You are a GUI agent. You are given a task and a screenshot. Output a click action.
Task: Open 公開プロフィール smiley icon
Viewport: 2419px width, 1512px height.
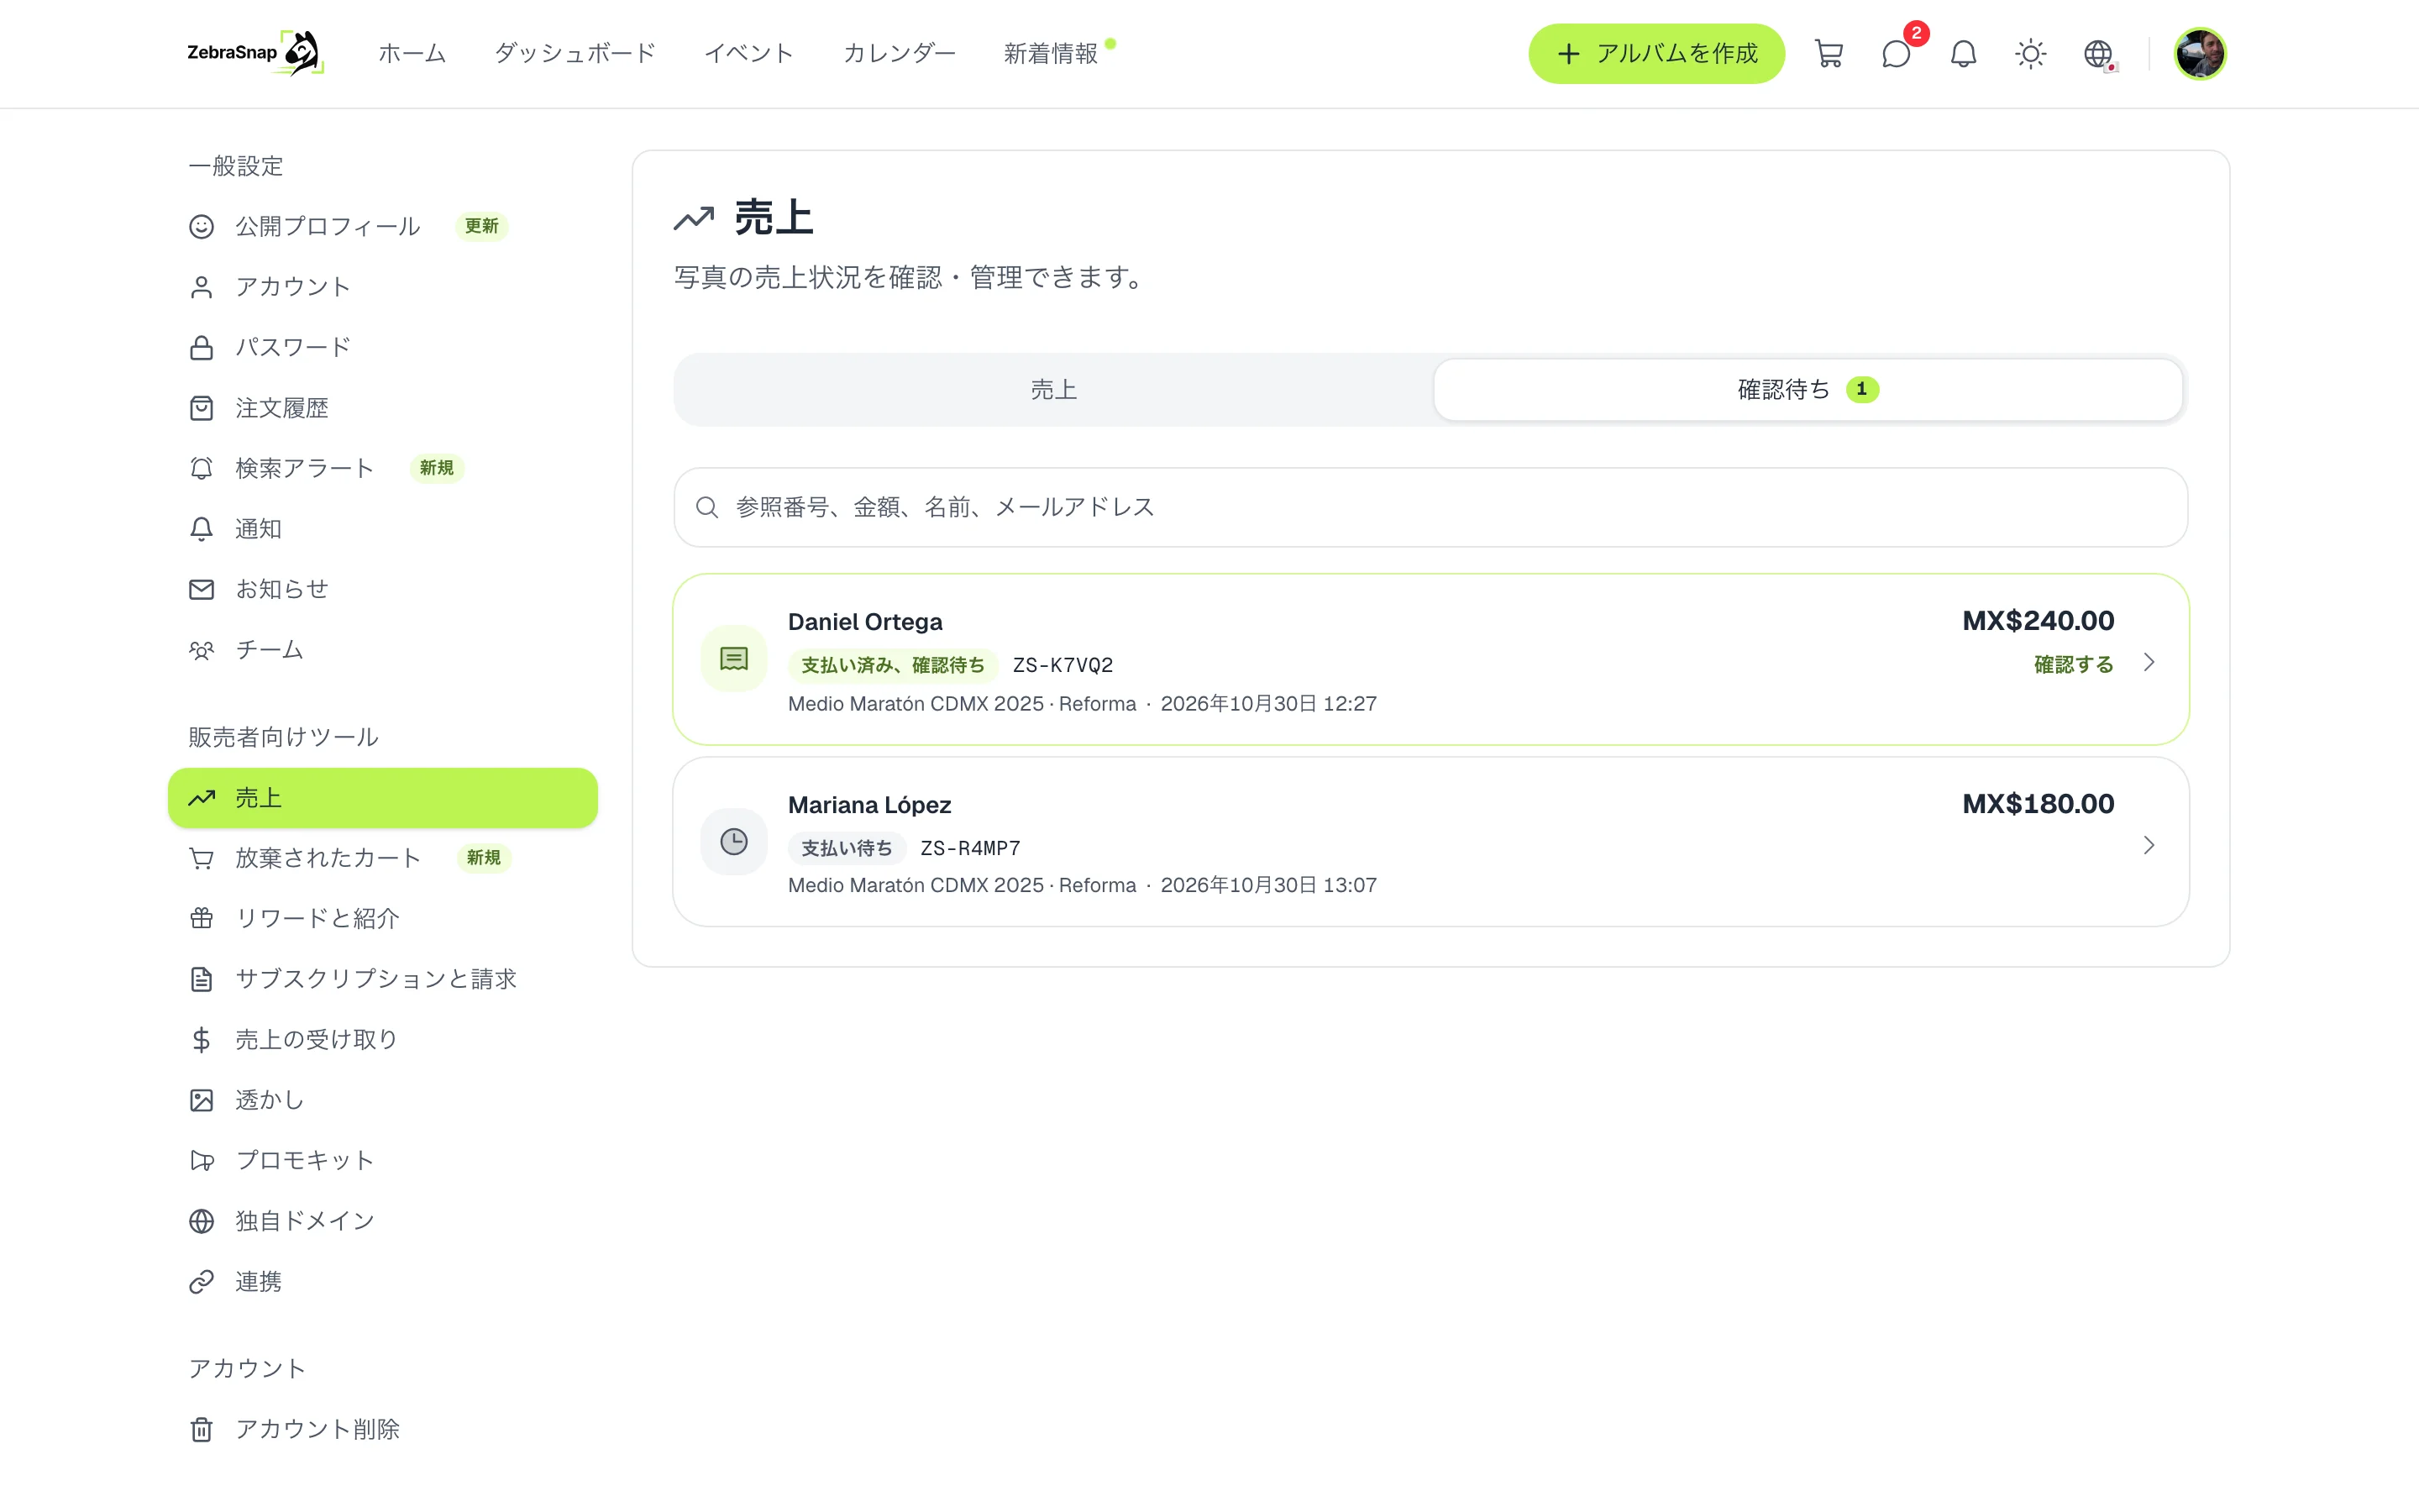(202, 227)
